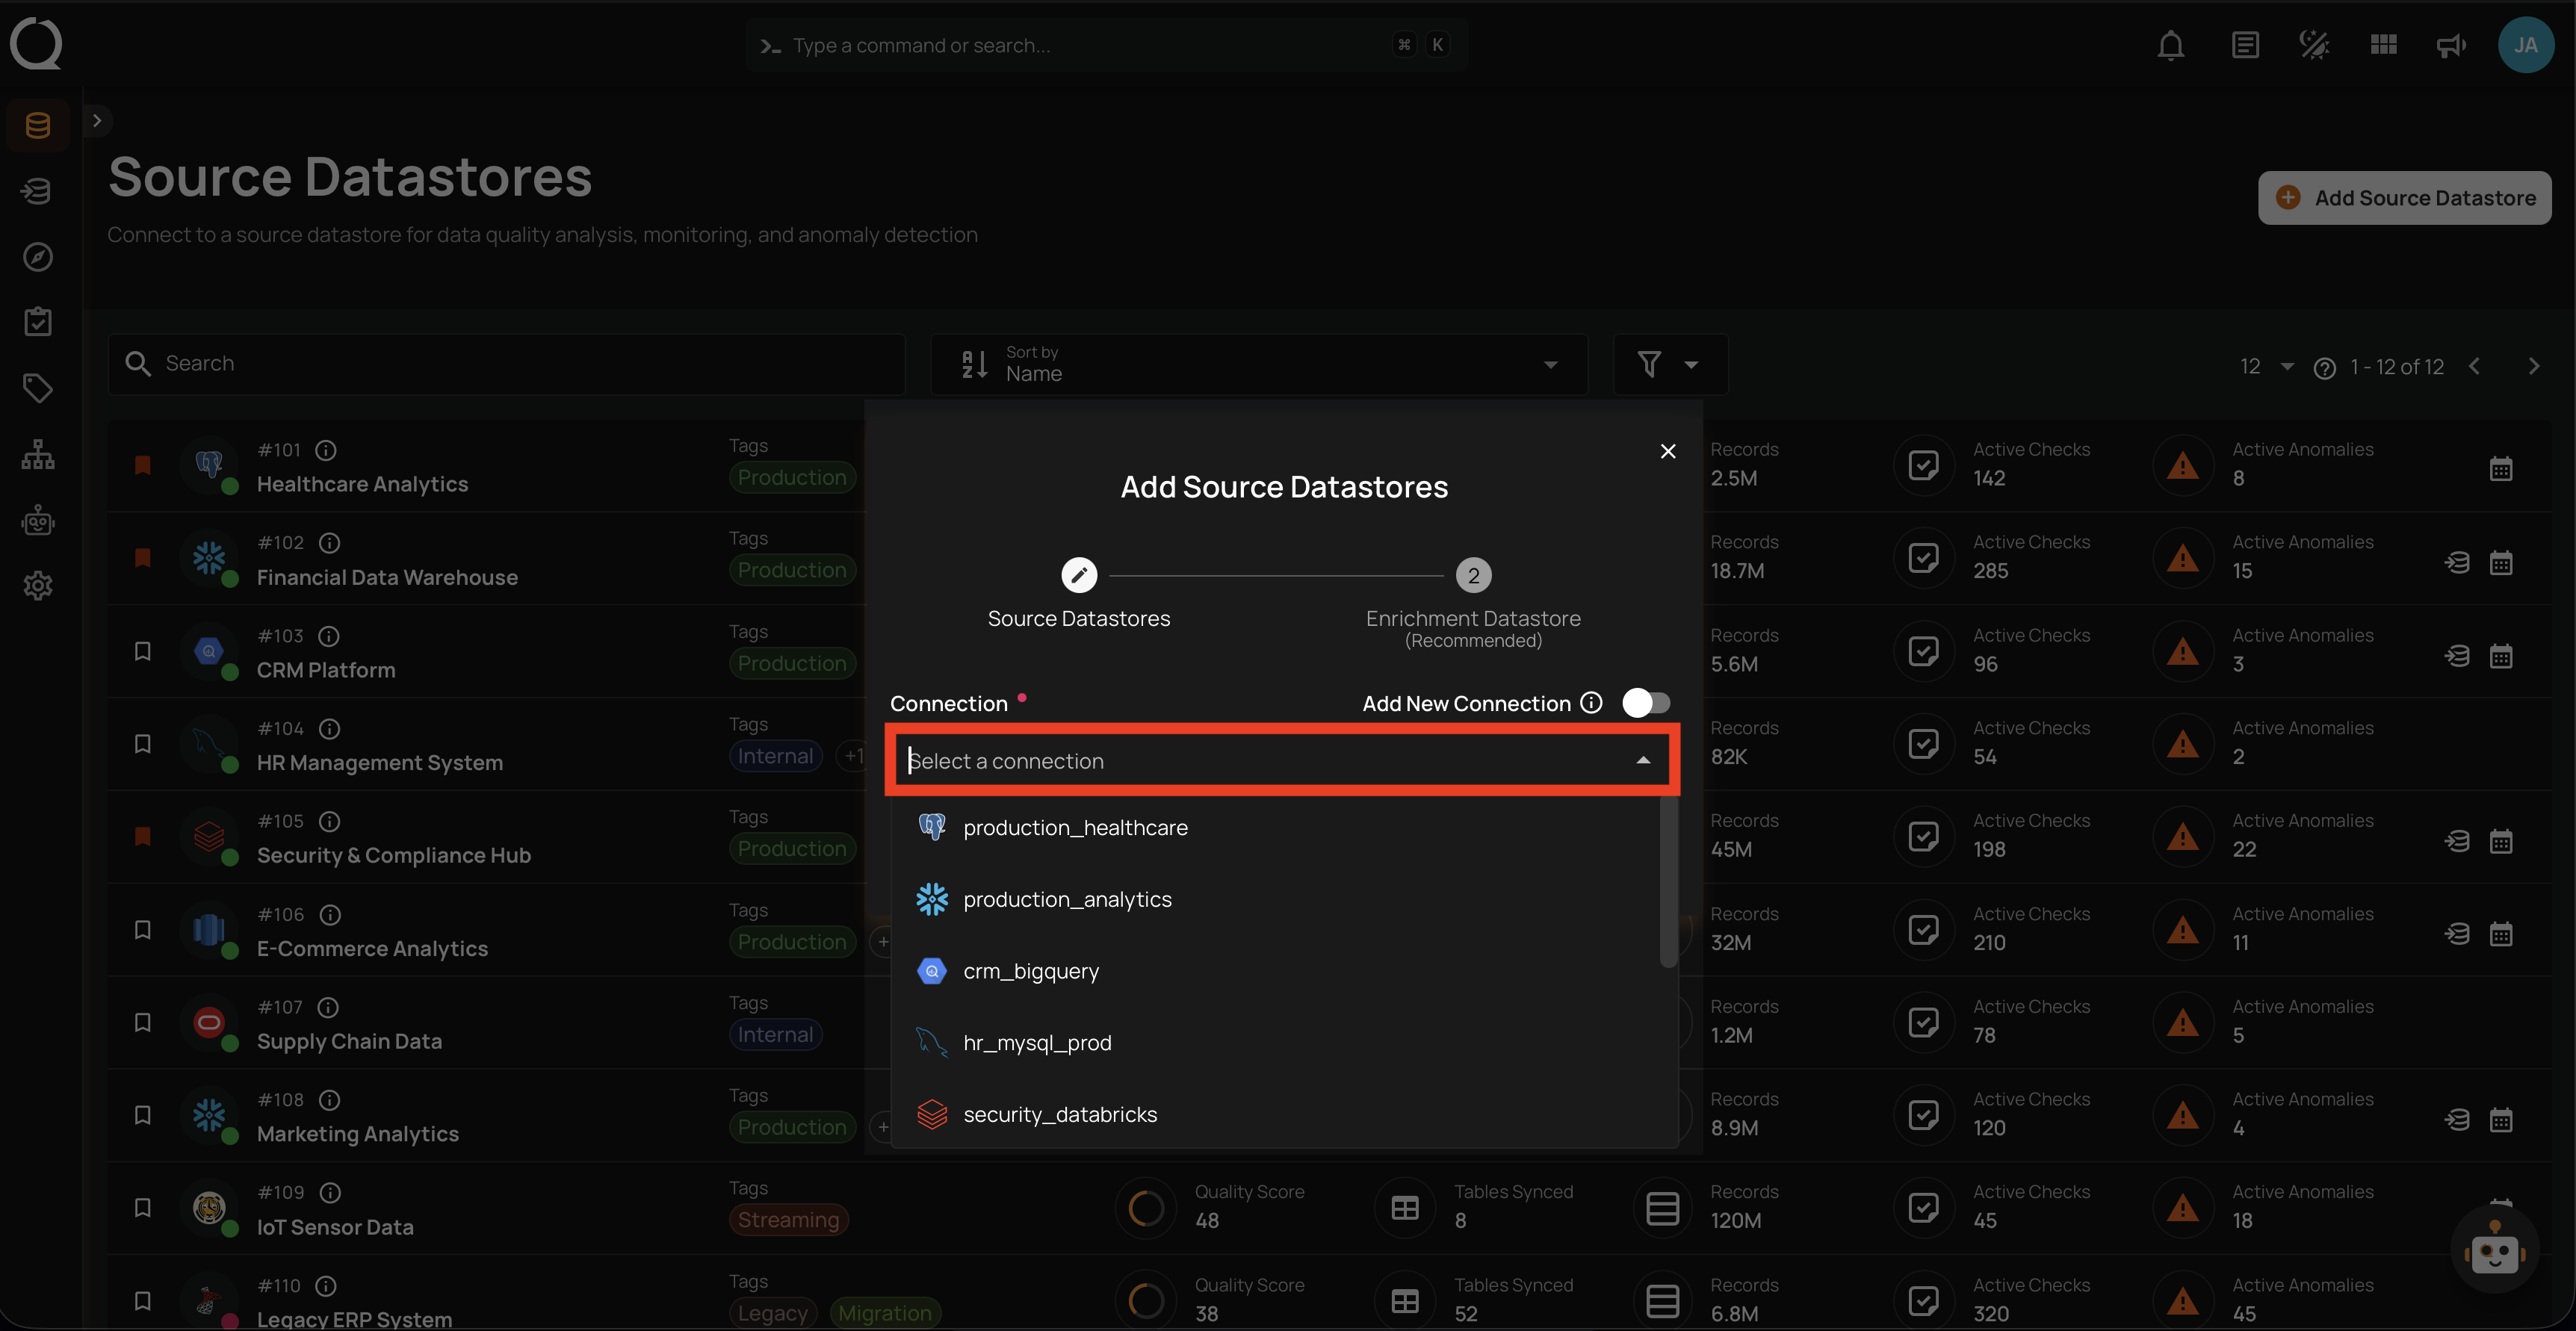Open notifications bell in the top bar

coord(2171,45)
